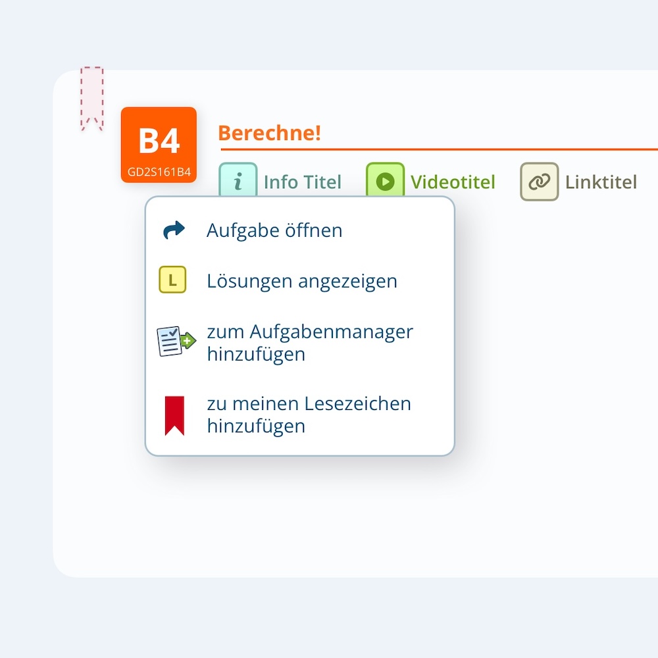Select the green video play icon

[x=385, y=180]
